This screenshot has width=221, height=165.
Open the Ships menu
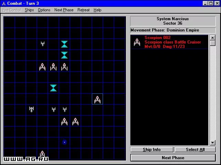tap(29, 10)
